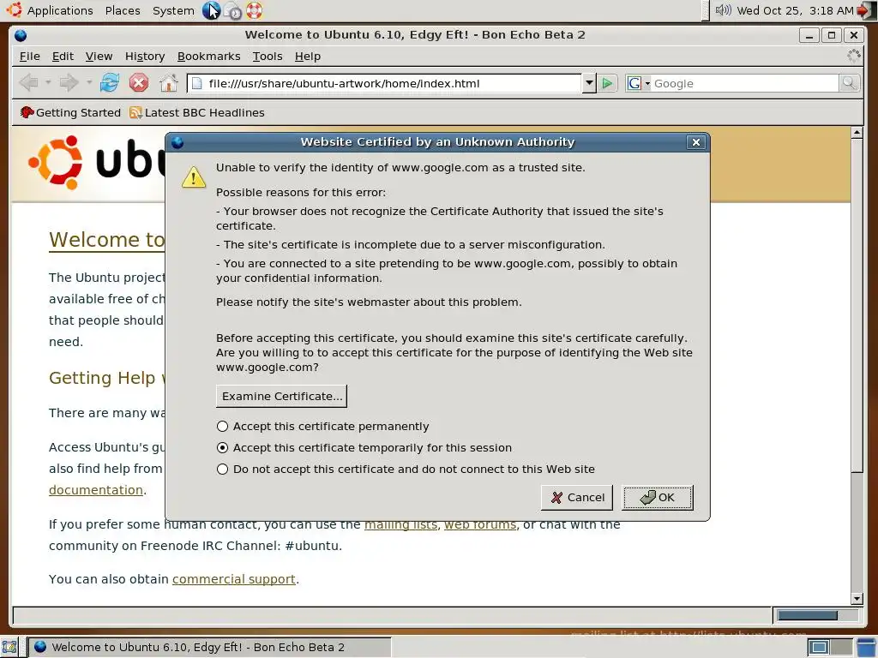The height and width of the screenshot is (658, 878).
Task: Select Do not accept this certificate option
Action: pyautogui.click(x=406, y=469)
